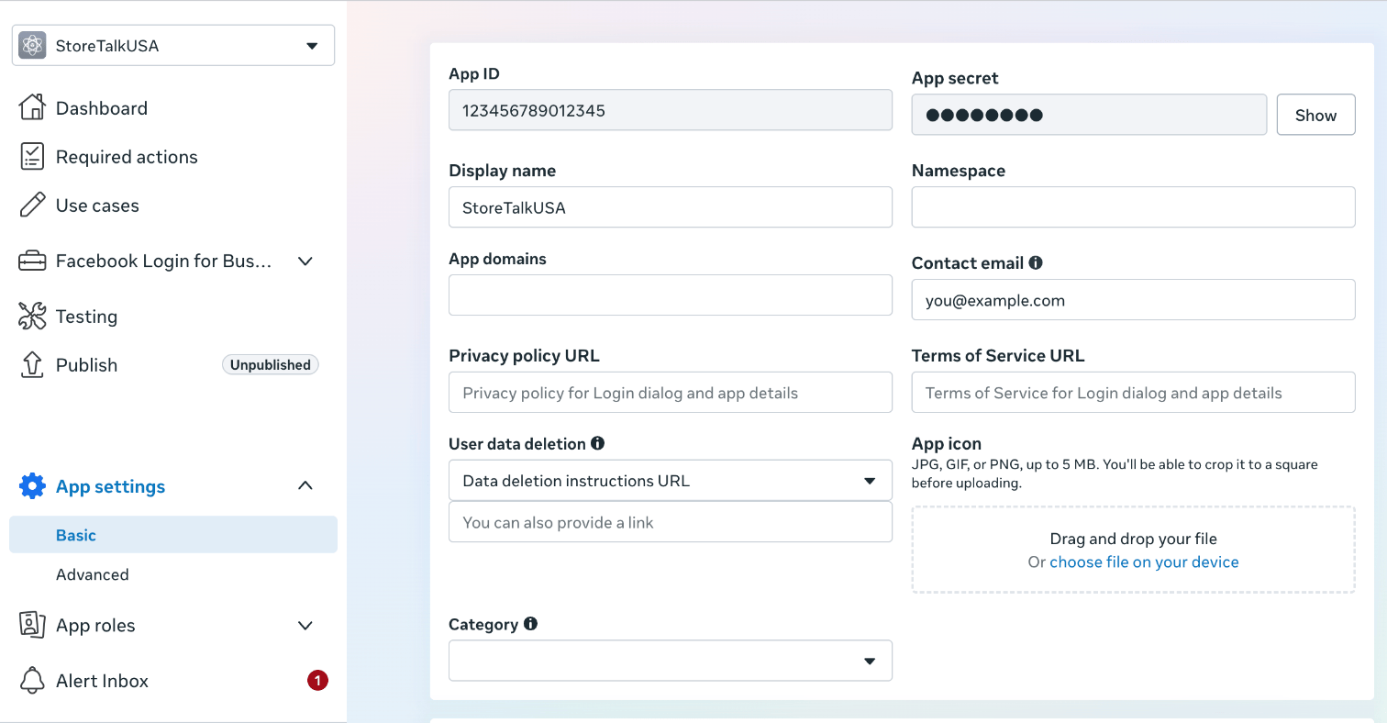The image size is (1387, 723).
Task: Click the Facebook Login briefcase icon
Action: click(32, 261)
